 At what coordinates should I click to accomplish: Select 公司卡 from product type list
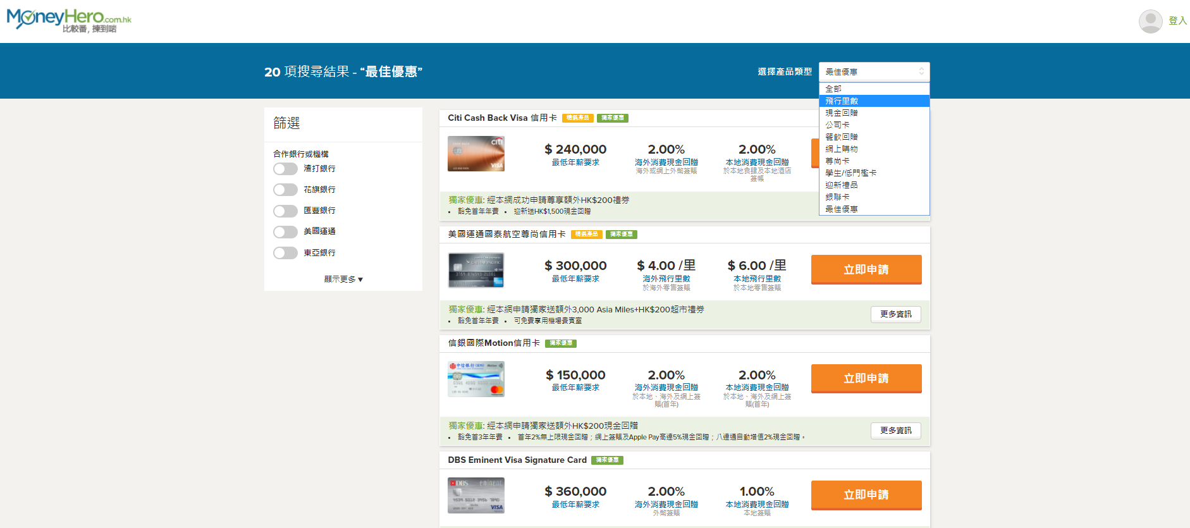[x=874, y=125]
